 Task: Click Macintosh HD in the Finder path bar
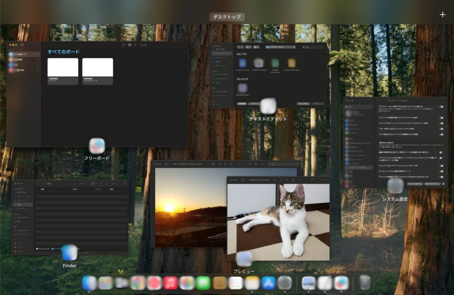(x=43, y=249)
